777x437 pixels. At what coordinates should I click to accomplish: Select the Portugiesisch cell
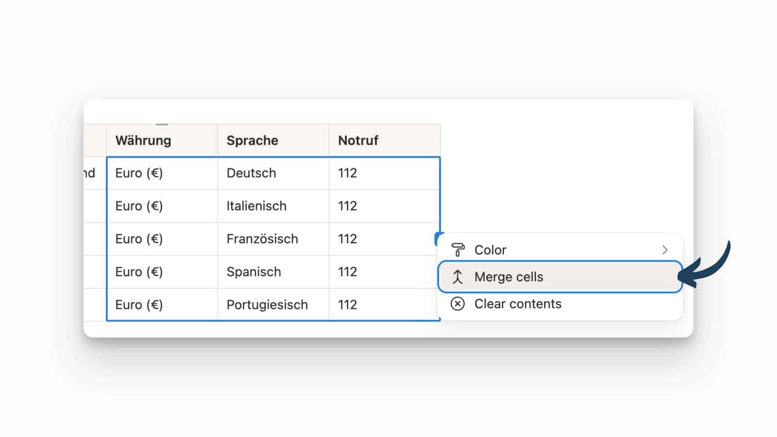pos(273,304)
